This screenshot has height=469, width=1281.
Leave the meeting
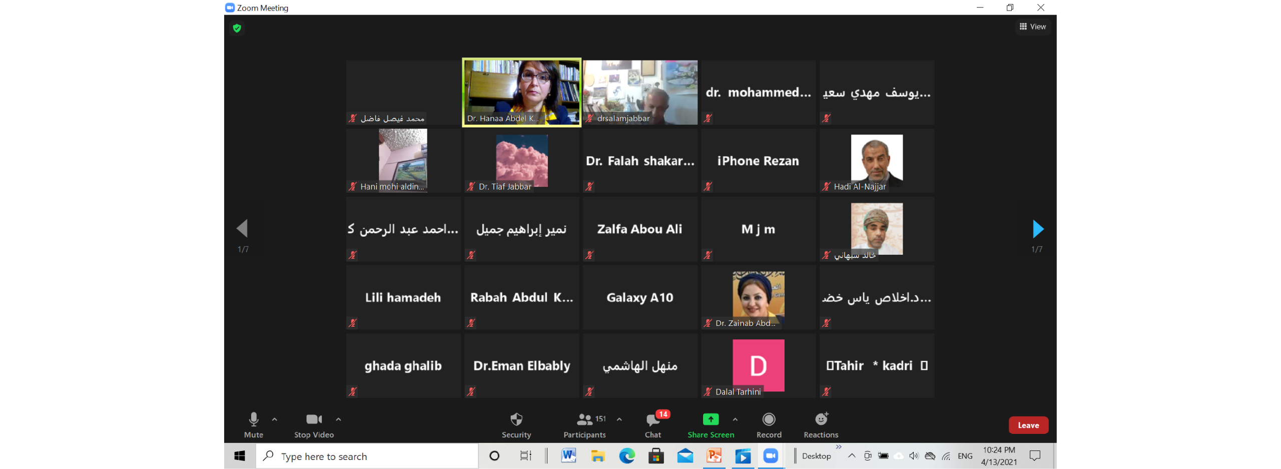click(1029, 424)
